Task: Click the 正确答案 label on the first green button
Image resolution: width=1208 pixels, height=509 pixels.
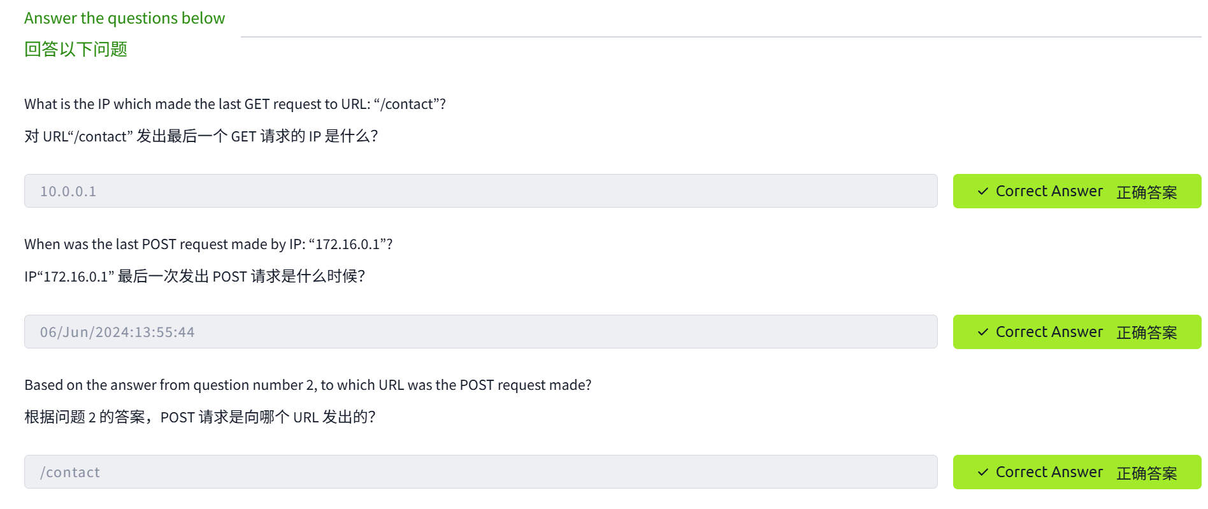Action: 1146,192
